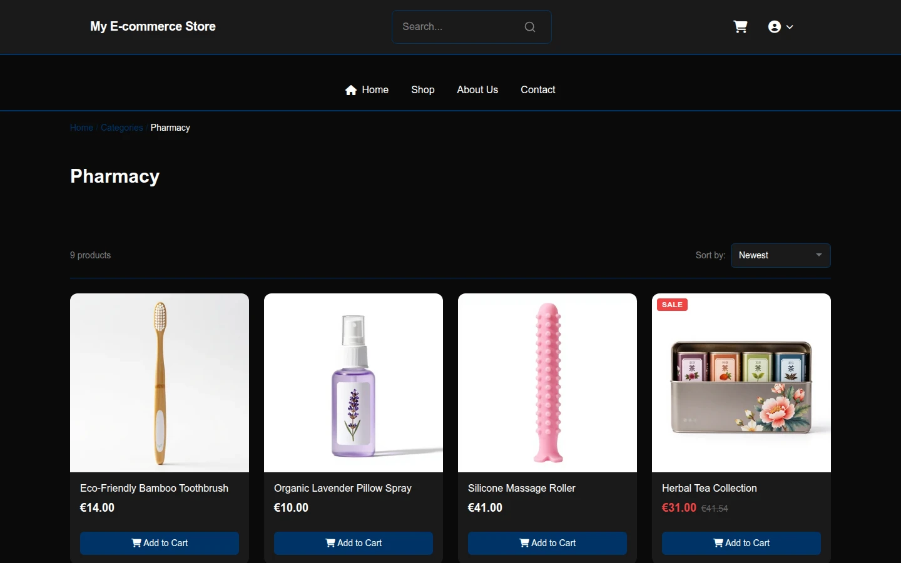Screen dimensions: 901x563
Task: Click the Silicone Massage Roller title
Action: pos(522,488)
